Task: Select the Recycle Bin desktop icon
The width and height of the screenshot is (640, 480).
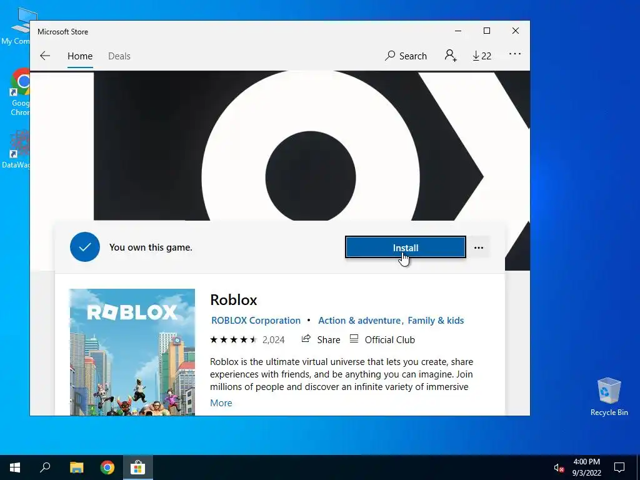Action: pos(609,397)
